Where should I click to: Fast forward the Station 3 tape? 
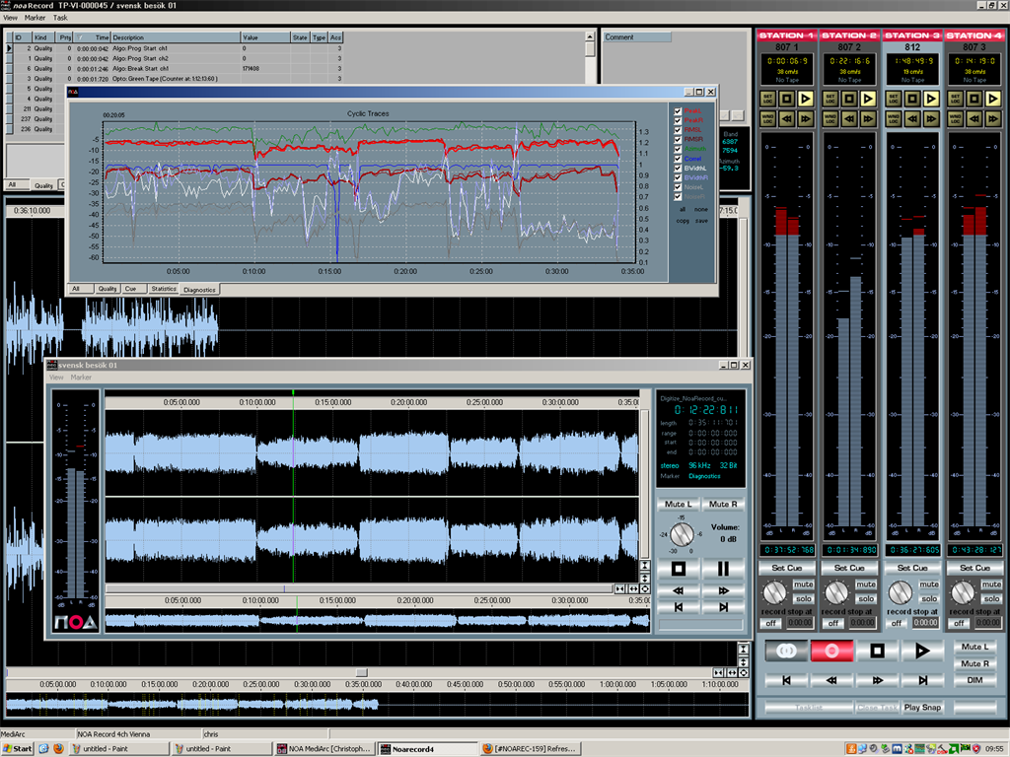(932, 118)
